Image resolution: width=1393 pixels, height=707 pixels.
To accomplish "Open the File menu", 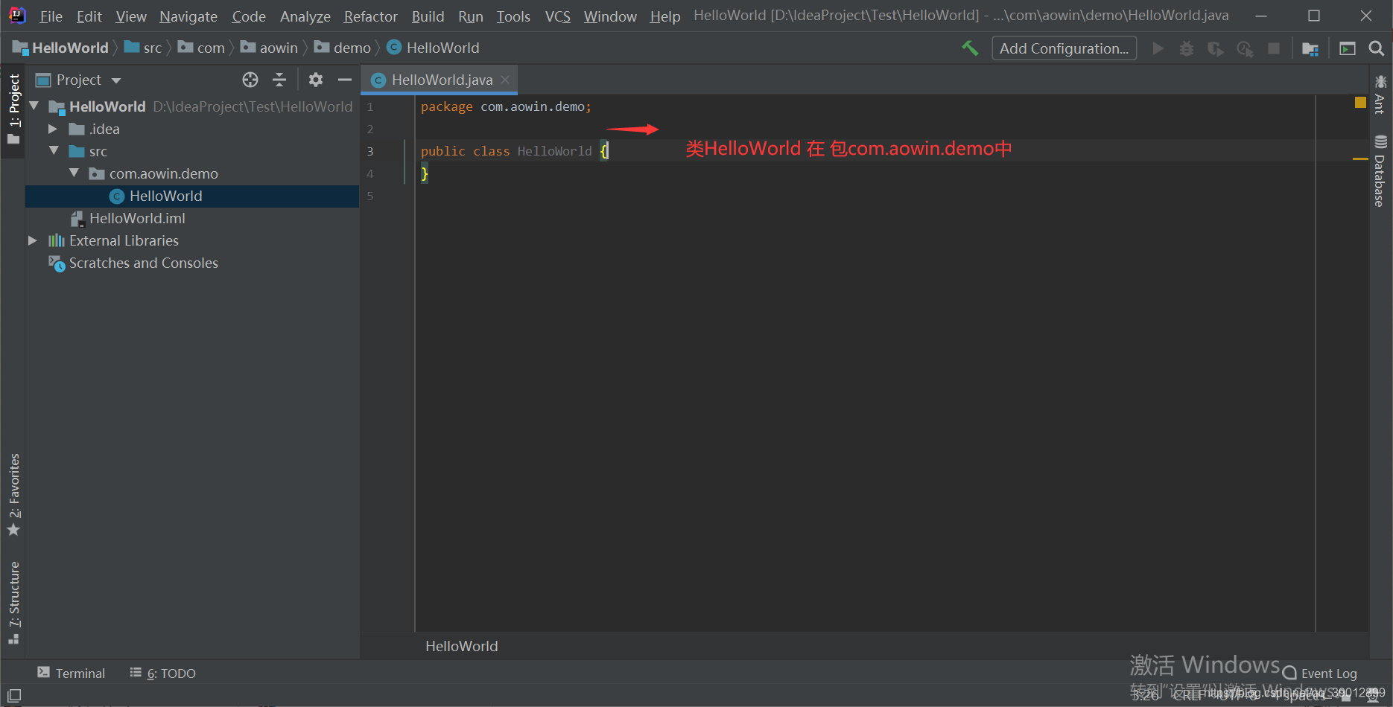I will click(x=51, y=16).
